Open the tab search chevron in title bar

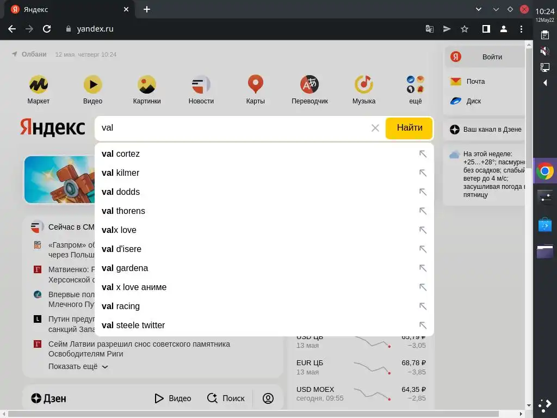click(479, 9)
